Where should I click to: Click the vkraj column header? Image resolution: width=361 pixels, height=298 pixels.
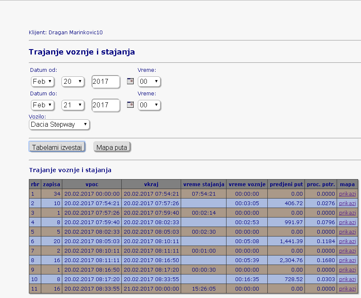151,184
